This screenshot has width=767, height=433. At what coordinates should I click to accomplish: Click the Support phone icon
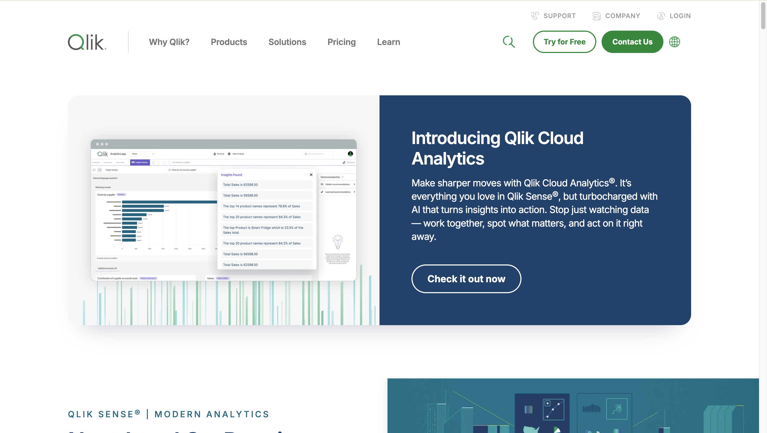[535, 15]
